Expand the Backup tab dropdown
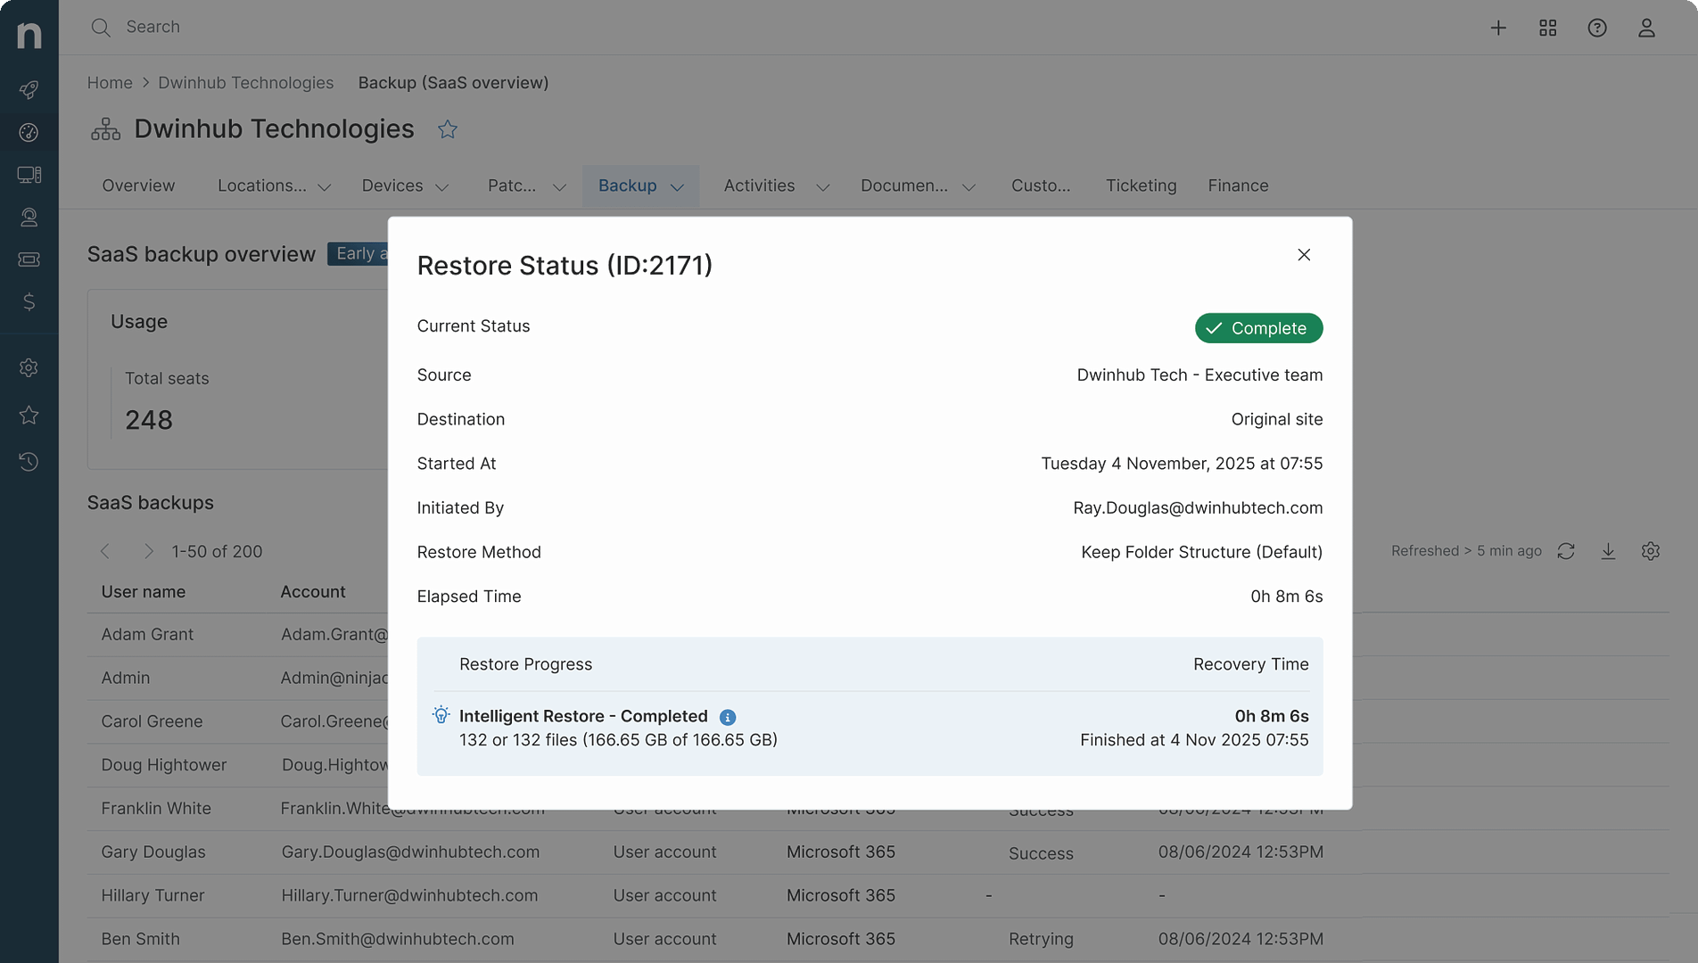The width and height of the screenshot is (1698, 963). 677,187
